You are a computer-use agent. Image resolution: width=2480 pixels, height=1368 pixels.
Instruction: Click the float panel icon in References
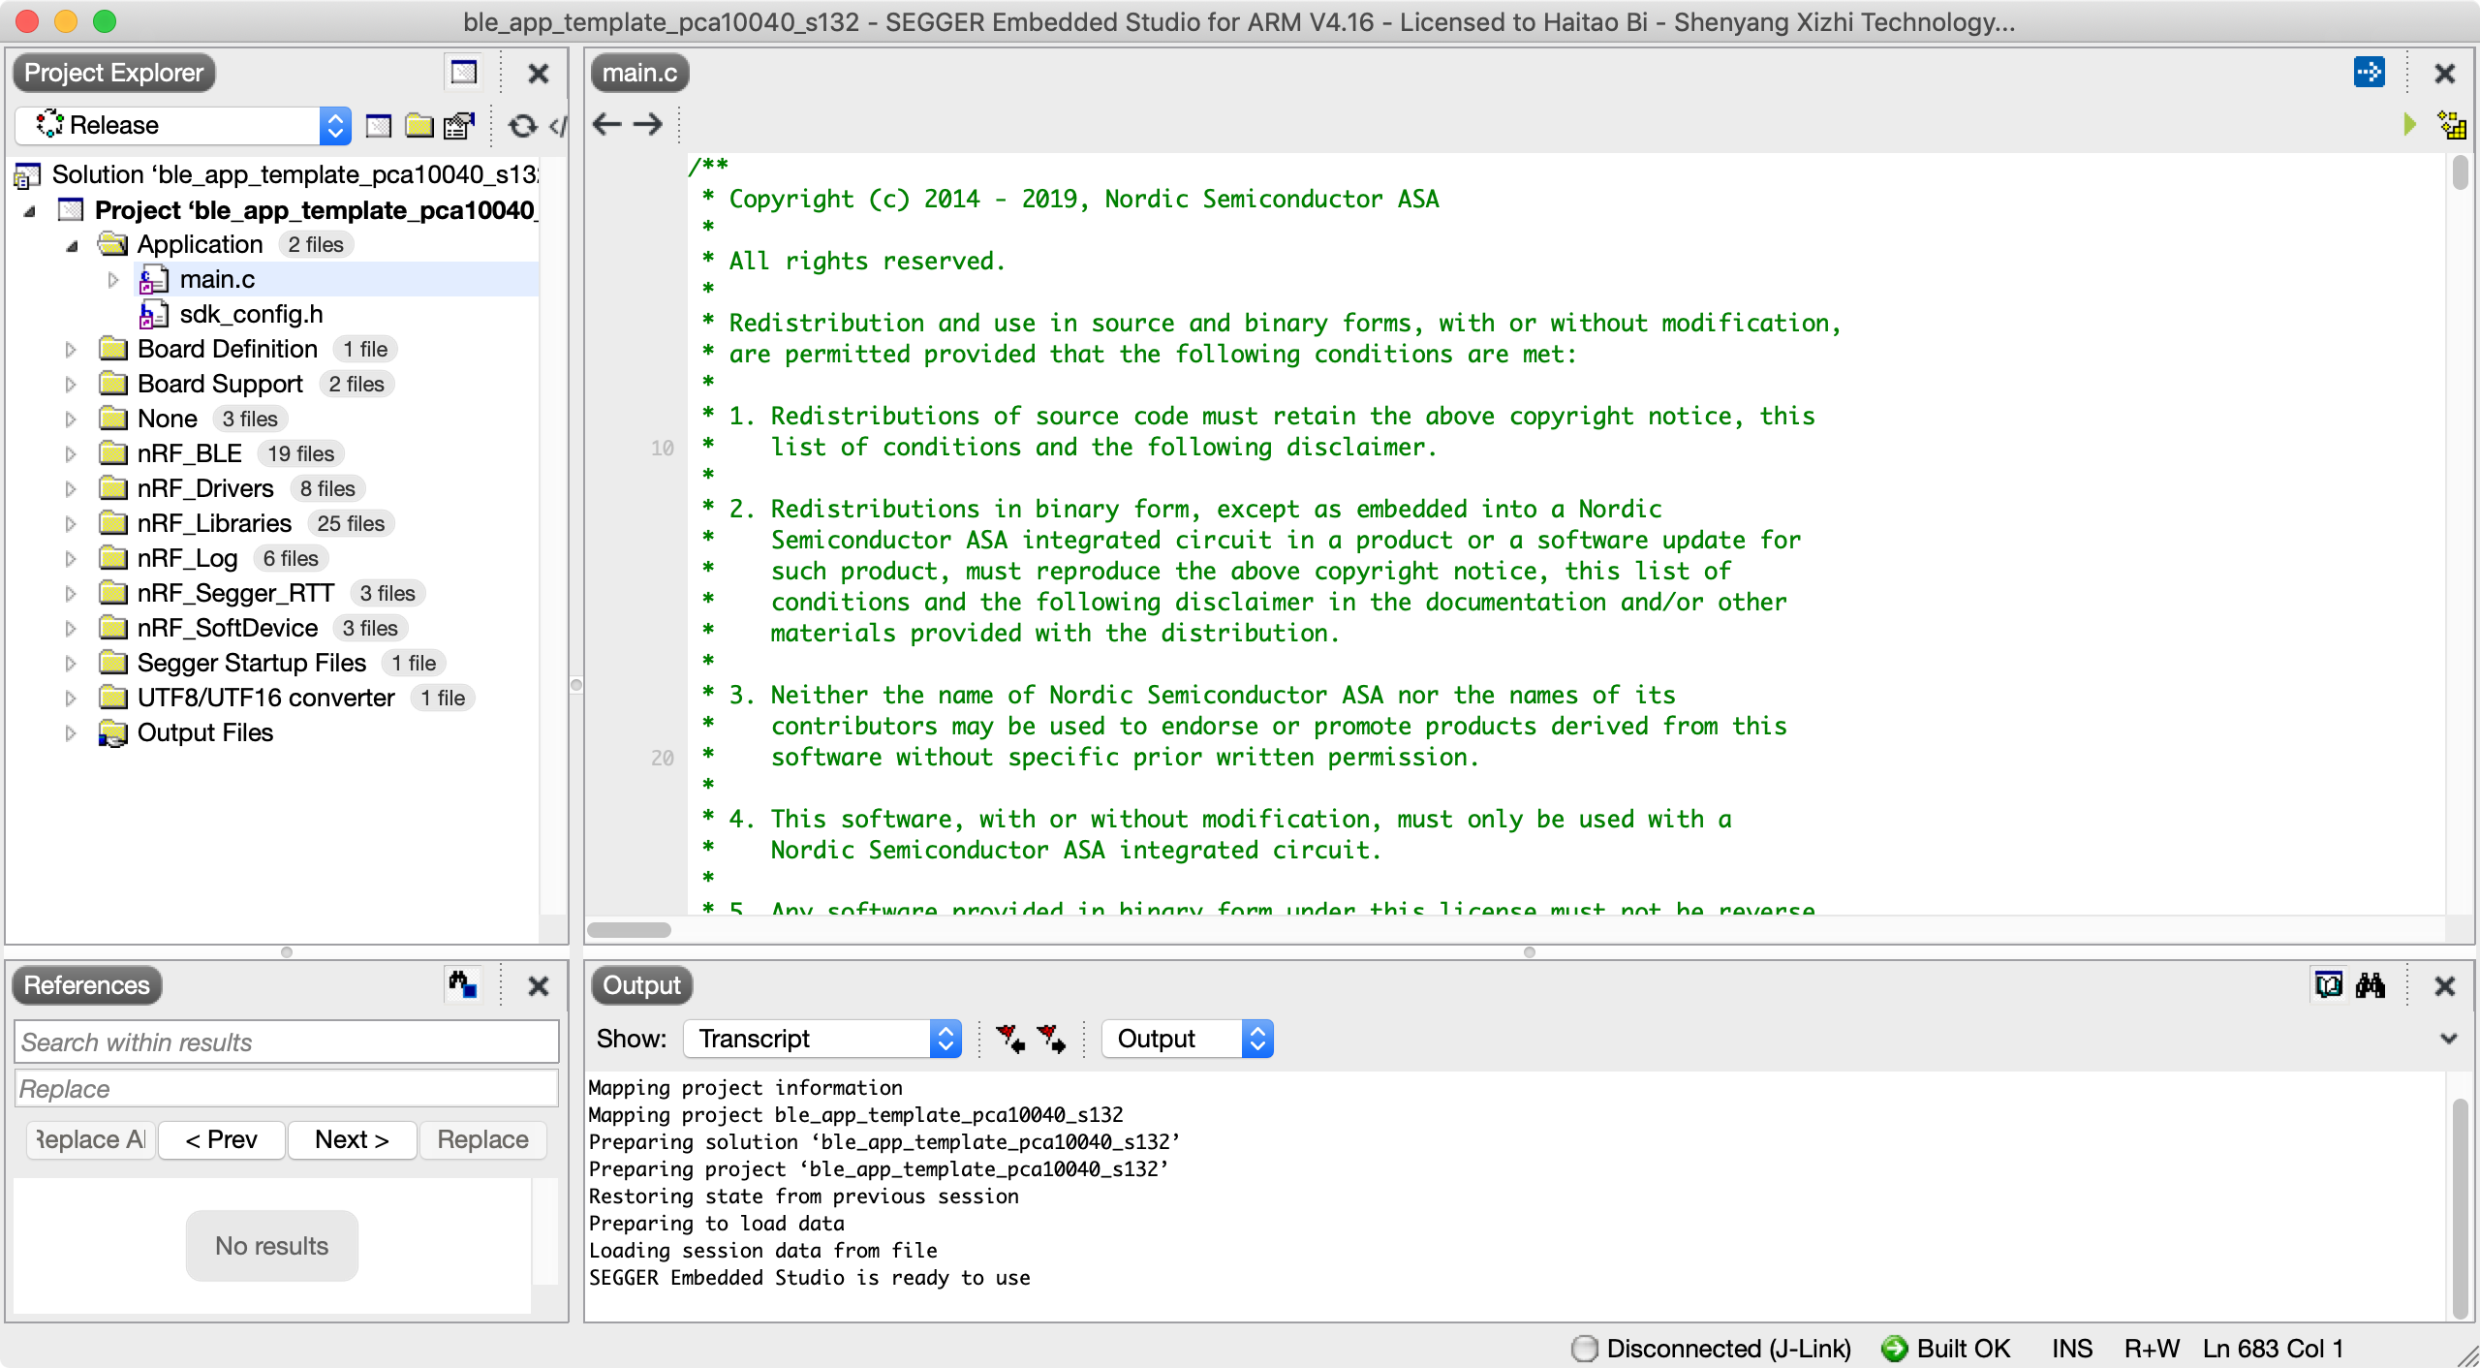pyautogui.click(x=463, y=982)
